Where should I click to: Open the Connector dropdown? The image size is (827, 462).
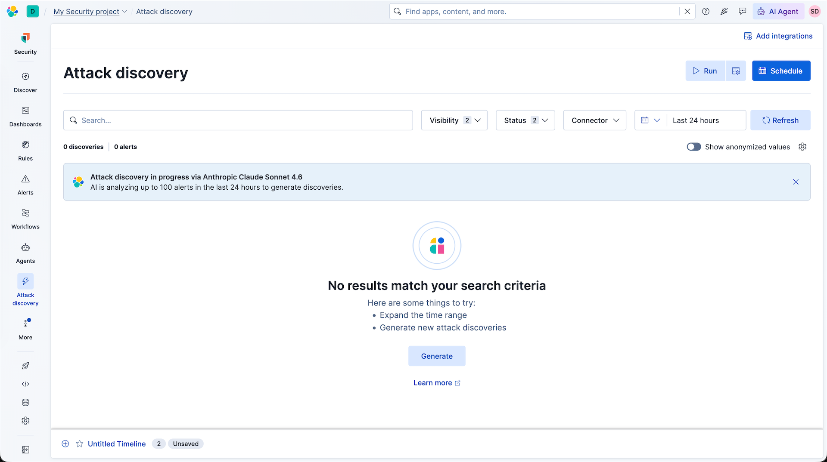pyautogui.click(x=595, y=120)
